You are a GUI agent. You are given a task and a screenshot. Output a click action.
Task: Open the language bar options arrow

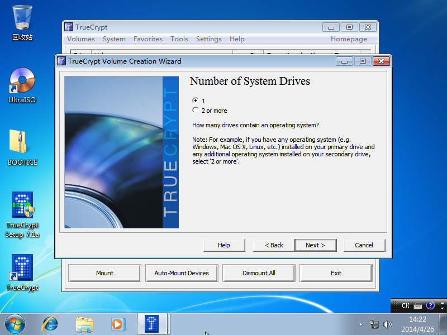(442, 308)
